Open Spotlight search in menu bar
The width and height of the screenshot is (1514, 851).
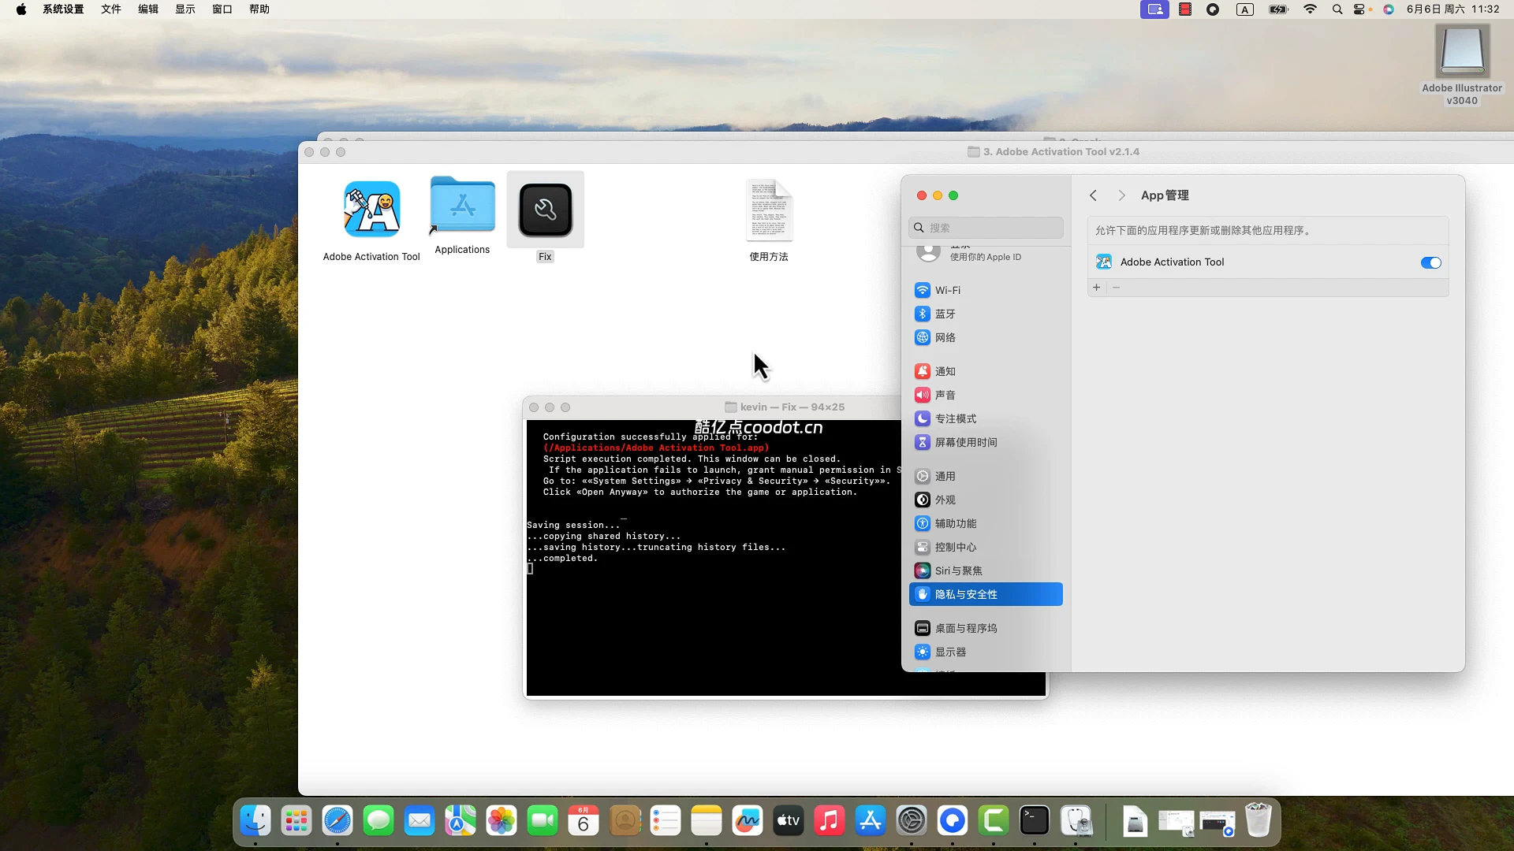click(x=1337, y=9)
